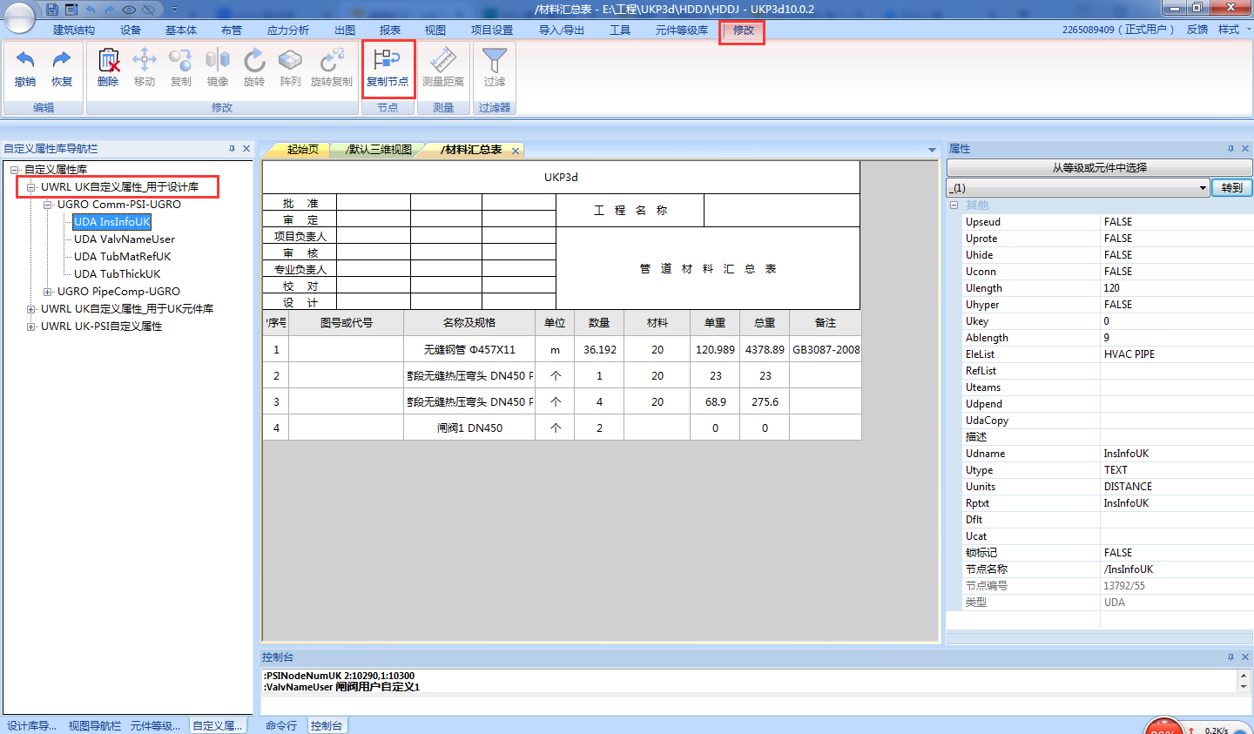Collapse the 其他 property group
Screen dimensions: 1254x734
click(954, 205)
